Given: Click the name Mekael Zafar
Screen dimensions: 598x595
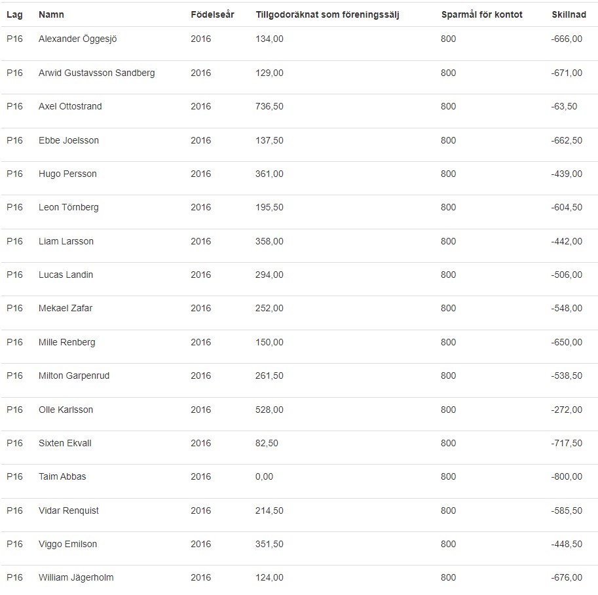Looking at the screenshot, I should click(65, 308).
